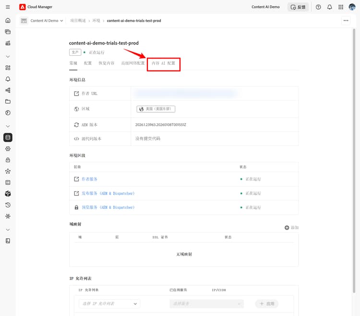The height and width of the screenshot is (316, 360).
Task: Switch to the 配置 tab
Action: [88, 63]
